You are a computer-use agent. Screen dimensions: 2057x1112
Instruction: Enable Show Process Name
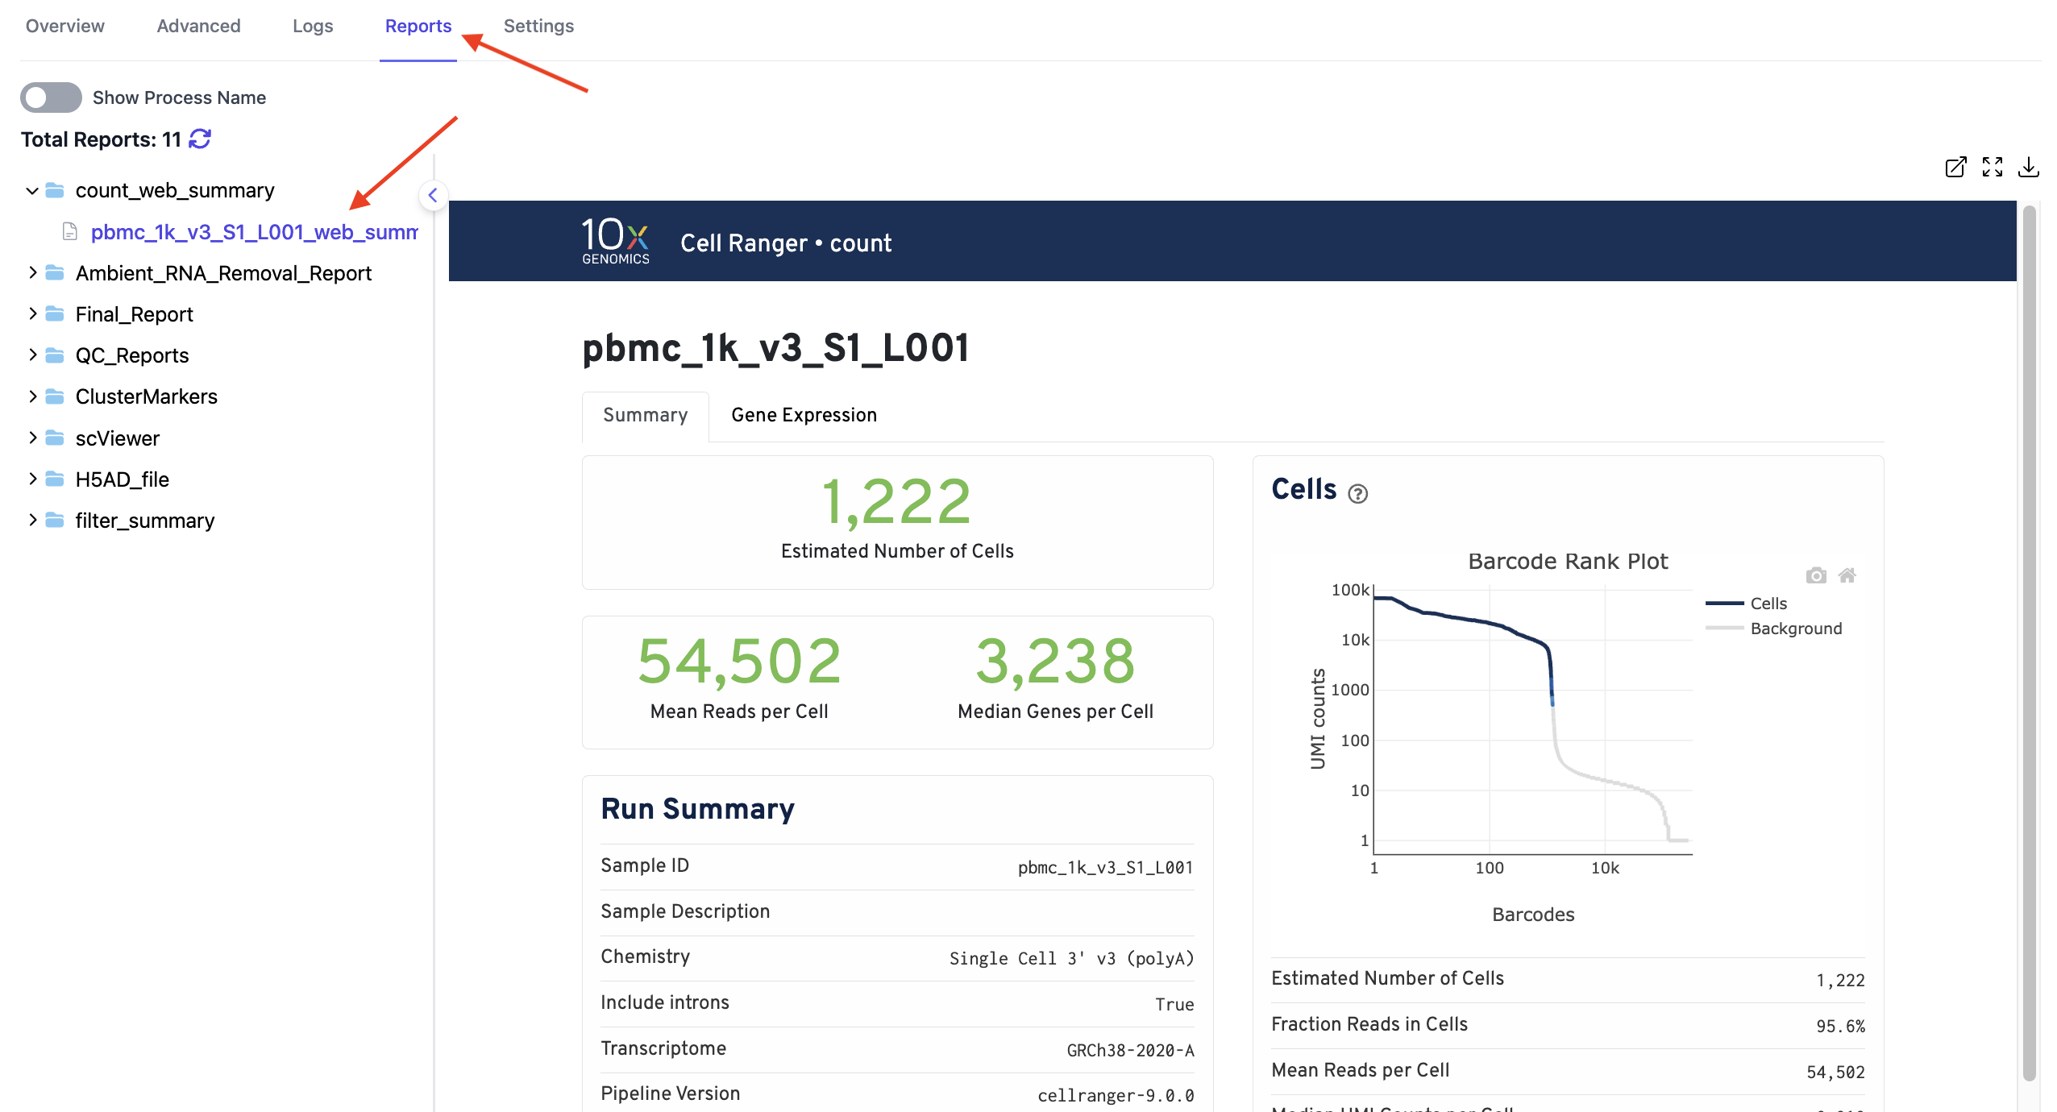(x=50, y=97)
